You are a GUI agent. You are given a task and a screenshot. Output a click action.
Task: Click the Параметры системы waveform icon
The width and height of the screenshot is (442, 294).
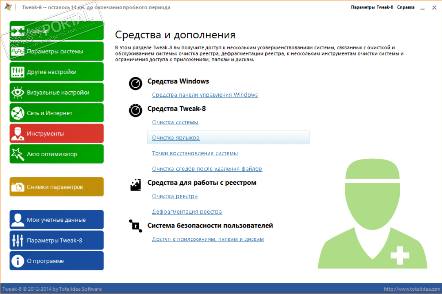coord(18,51)
